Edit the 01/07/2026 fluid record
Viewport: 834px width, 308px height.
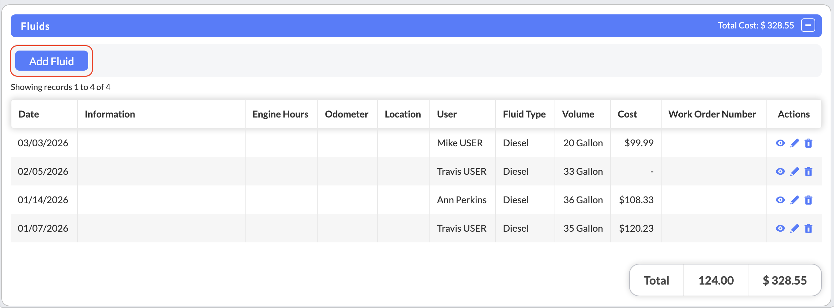(x=794, y=228)
